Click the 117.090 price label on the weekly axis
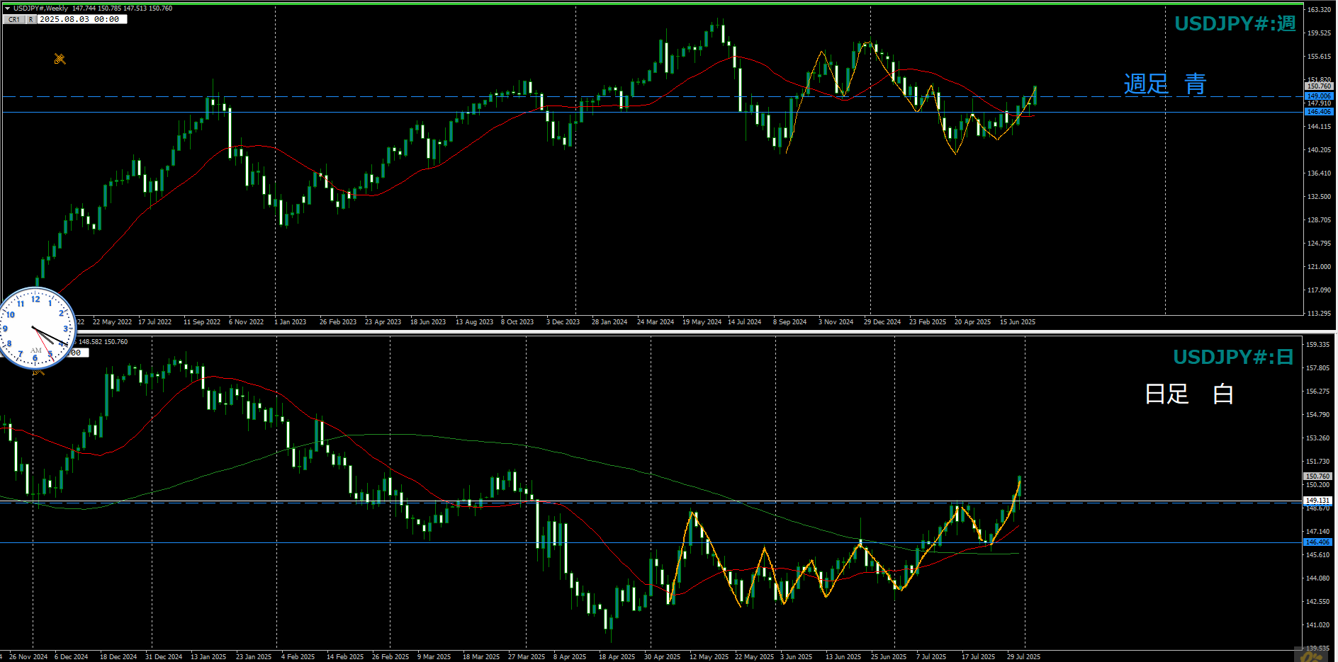The width and height of the screenshot is (1338, 662). click(x=1319, y=290)
